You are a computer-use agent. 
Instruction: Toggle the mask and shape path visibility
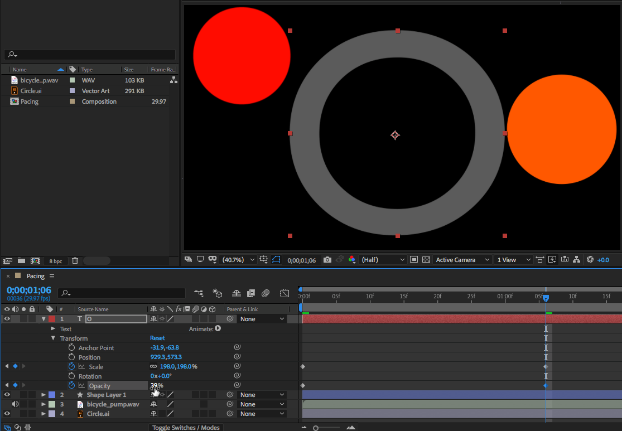(x=276, y=260)
